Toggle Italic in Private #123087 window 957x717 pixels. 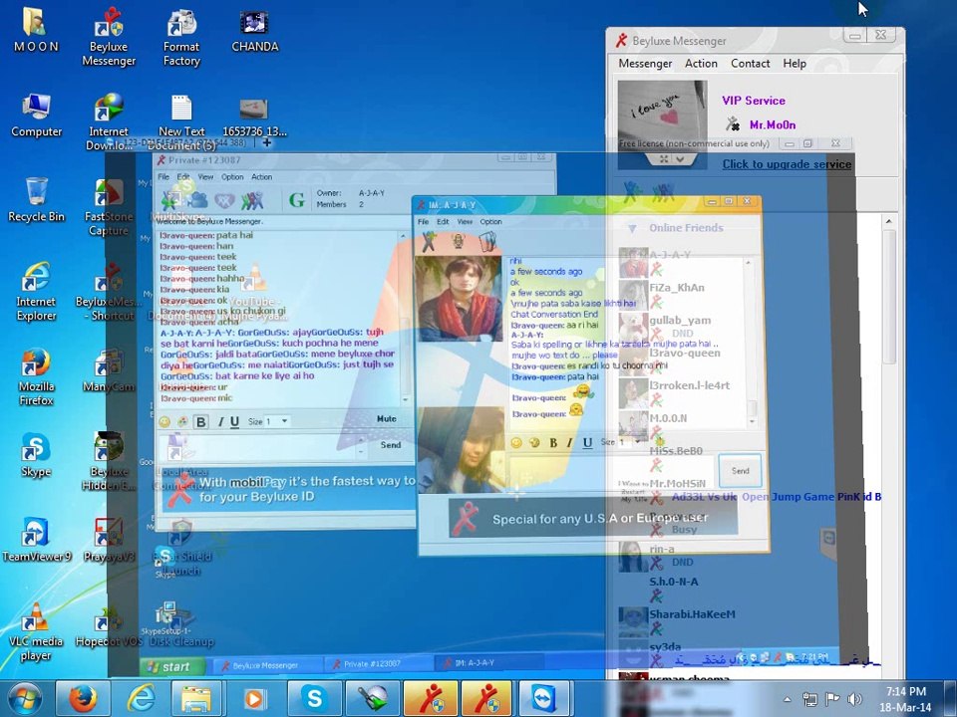(220, 421)
